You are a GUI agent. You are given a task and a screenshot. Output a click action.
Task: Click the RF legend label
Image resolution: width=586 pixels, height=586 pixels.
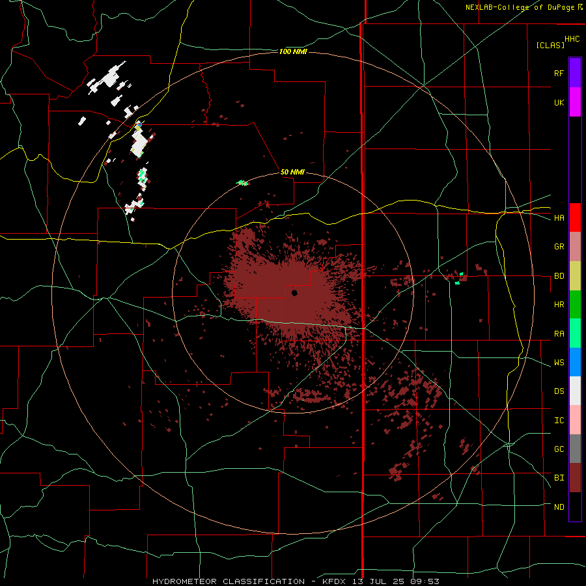point(559,73)
